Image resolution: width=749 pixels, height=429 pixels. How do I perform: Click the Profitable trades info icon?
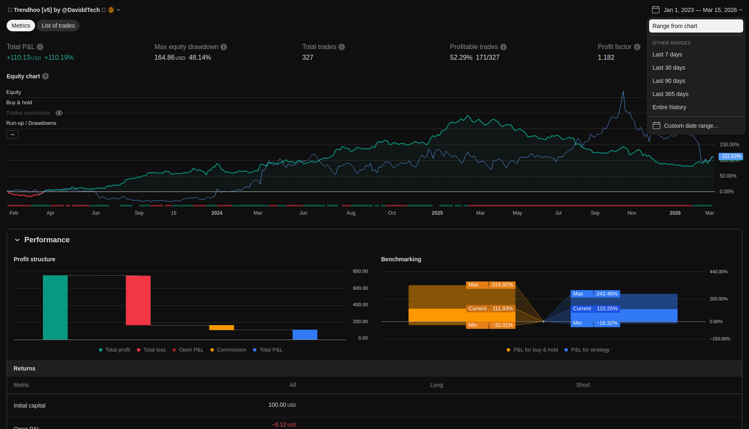(x=503, y=47)
